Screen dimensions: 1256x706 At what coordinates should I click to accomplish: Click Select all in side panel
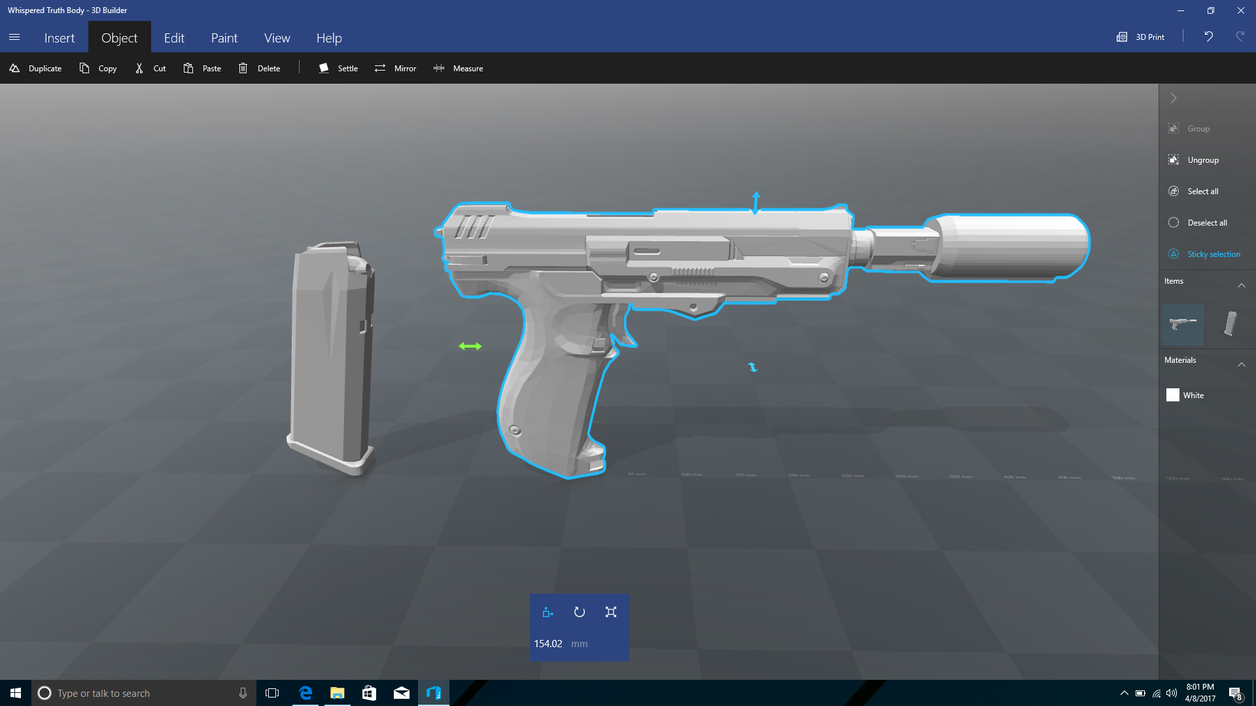[1194, 192]
